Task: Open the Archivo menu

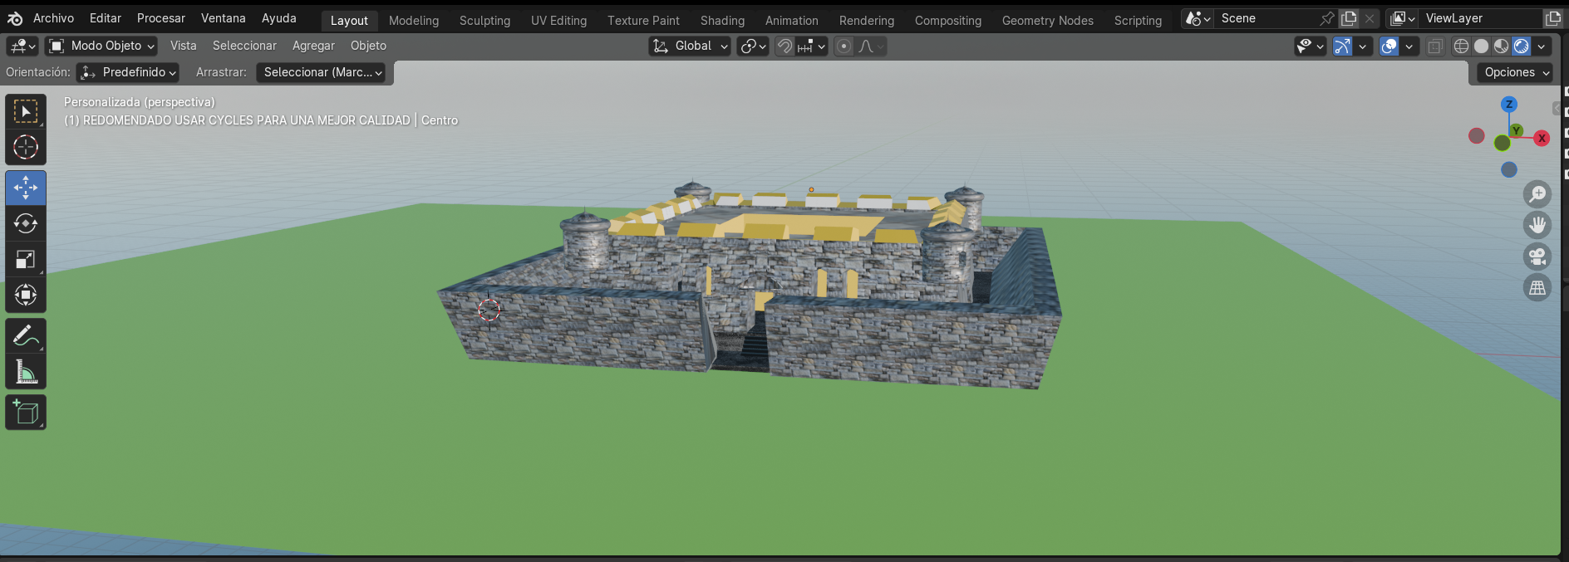Action: [x=53, y=18]
